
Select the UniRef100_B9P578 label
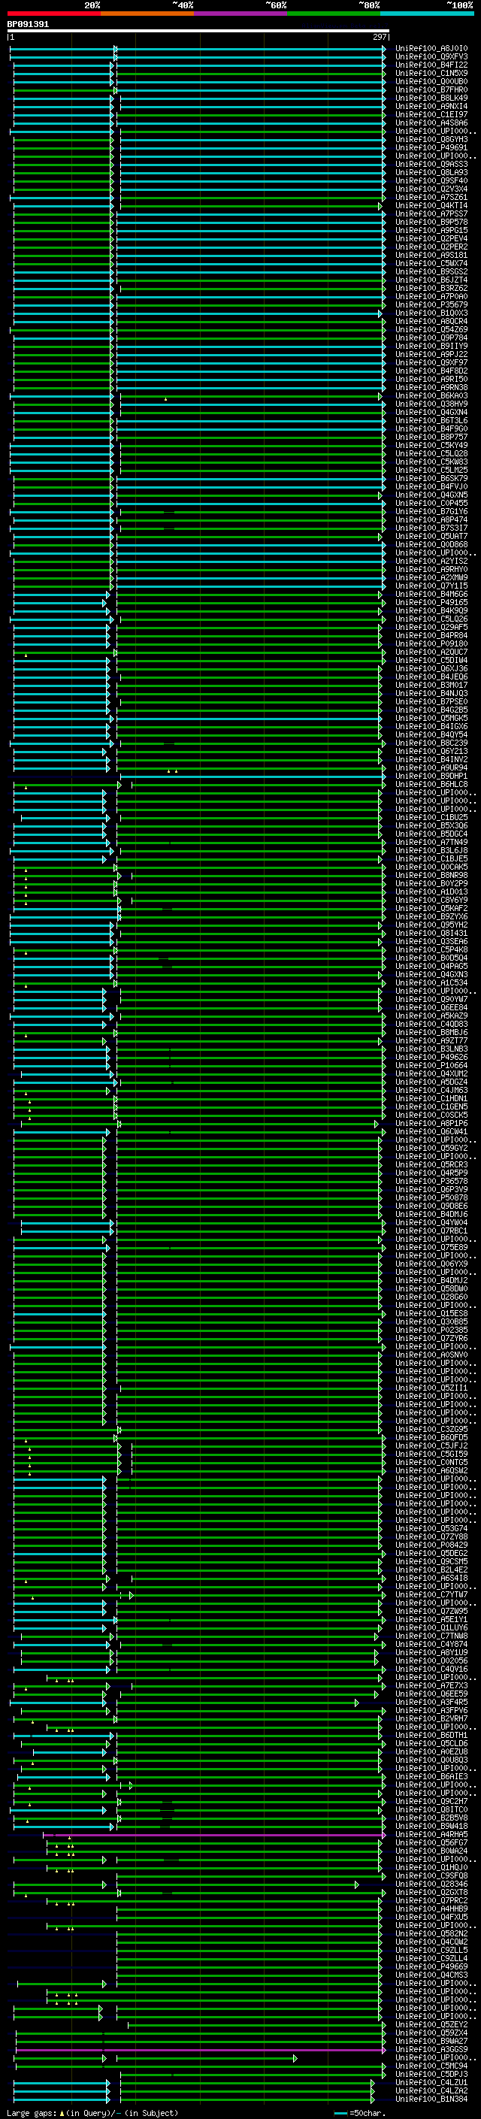tap(431, 222)
